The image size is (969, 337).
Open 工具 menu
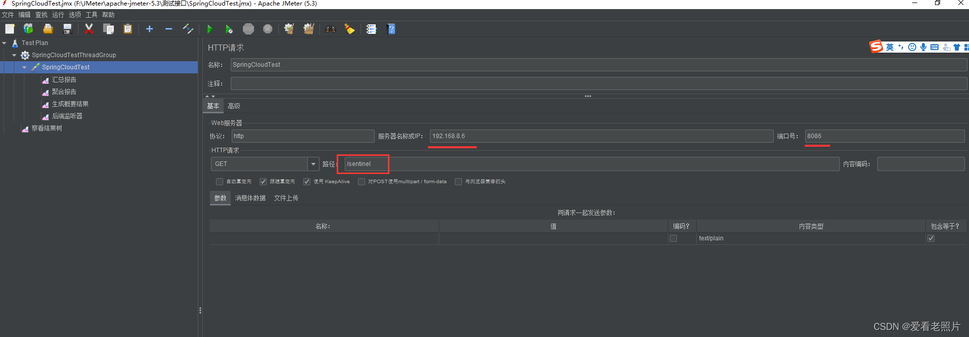click(x=92, y=15)
